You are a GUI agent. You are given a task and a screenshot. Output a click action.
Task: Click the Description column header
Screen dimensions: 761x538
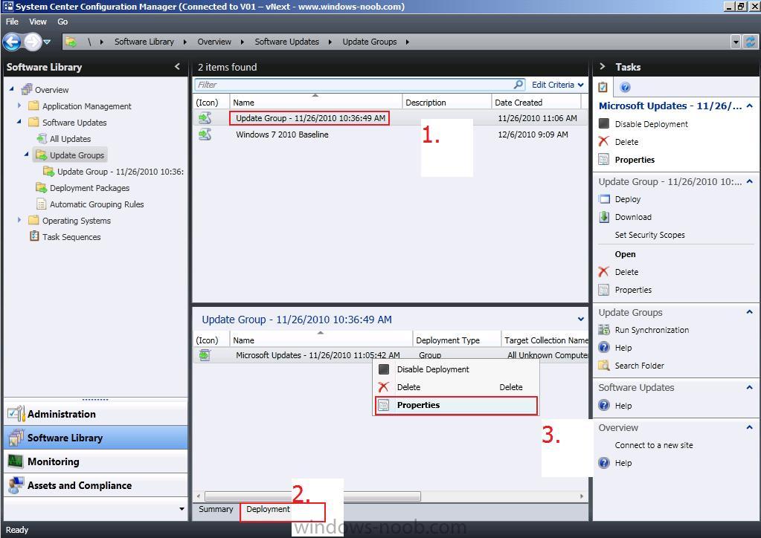[x=446, y=103]
